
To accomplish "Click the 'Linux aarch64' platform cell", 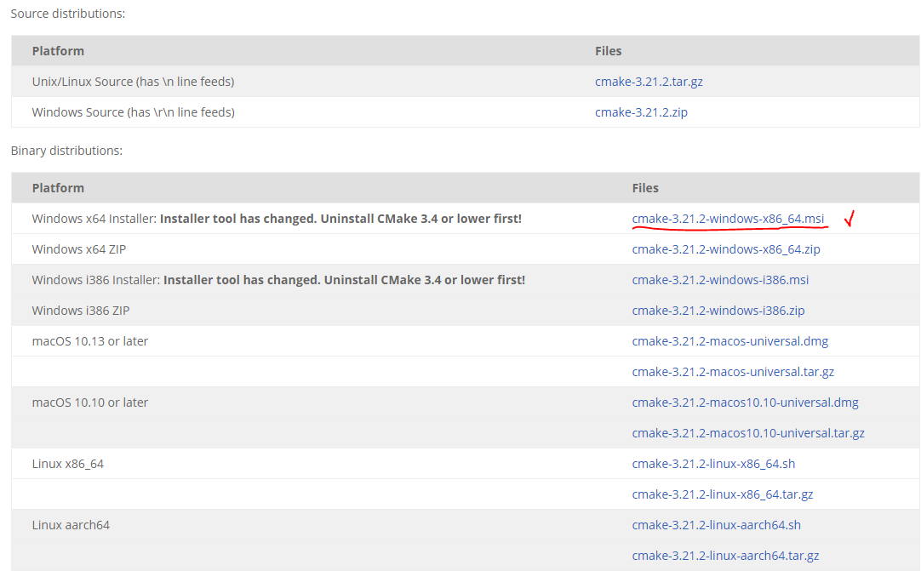I will (x=71, y=525).
